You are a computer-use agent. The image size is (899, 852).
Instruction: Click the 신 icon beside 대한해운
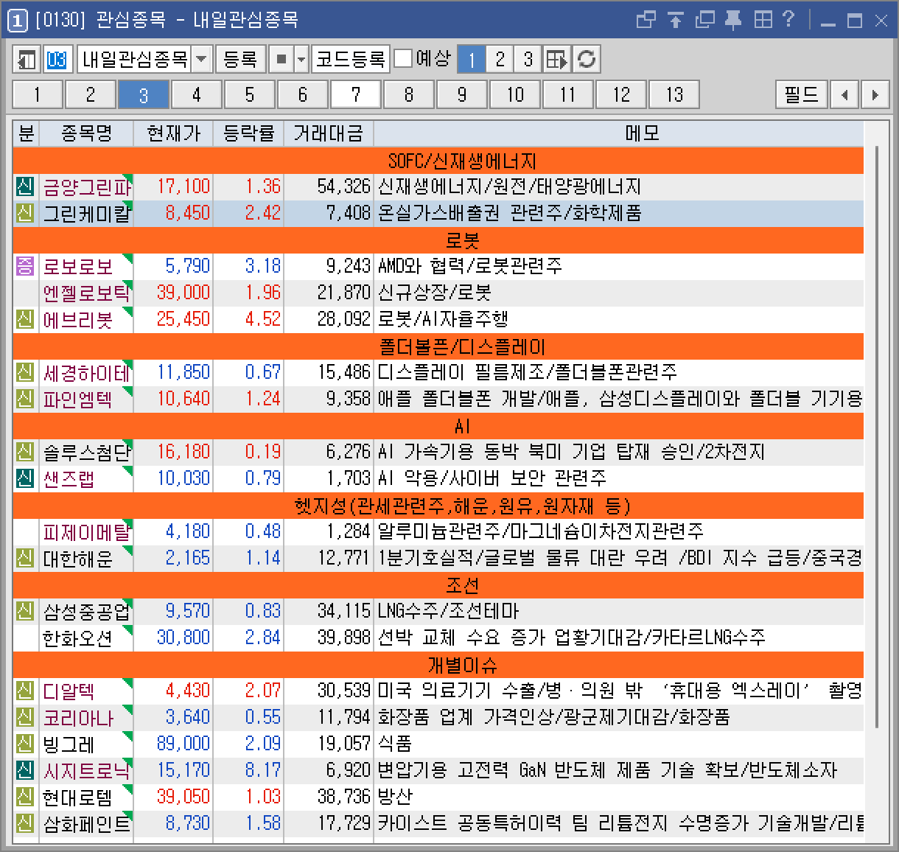pyautogui.click(x=25, y=558)
